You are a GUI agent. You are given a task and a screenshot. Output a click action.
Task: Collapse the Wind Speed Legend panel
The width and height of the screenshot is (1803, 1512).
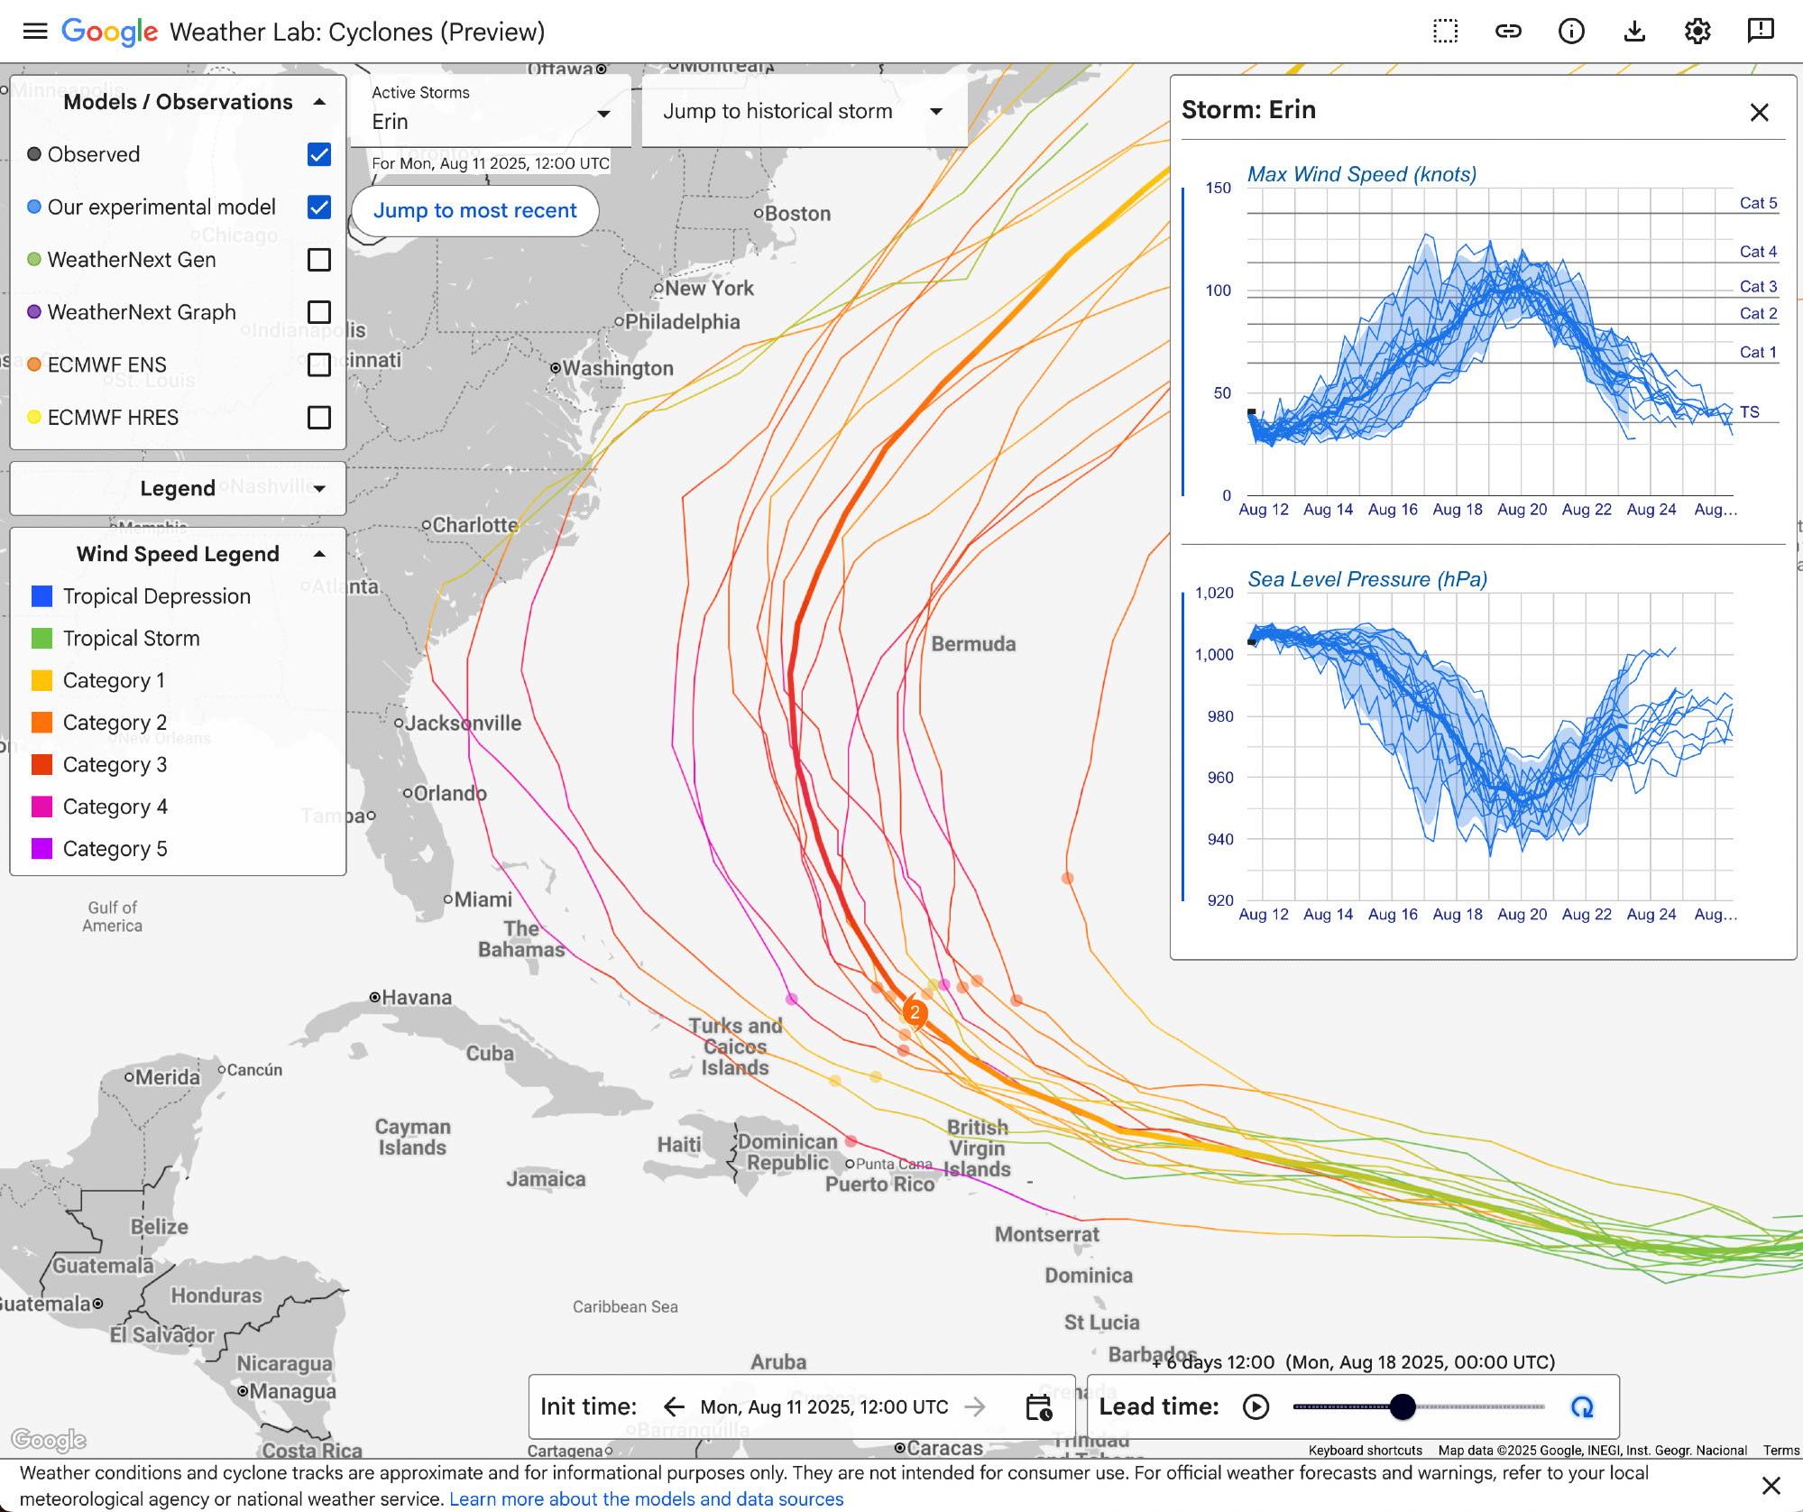coord(319,554)
